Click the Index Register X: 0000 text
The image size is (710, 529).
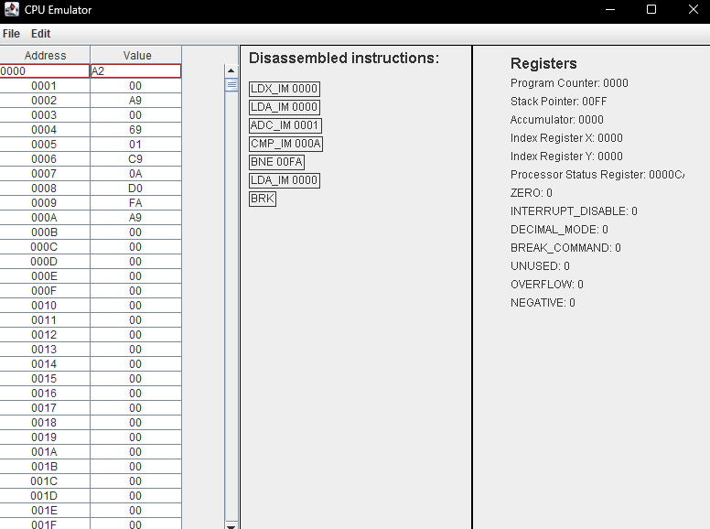566,138
